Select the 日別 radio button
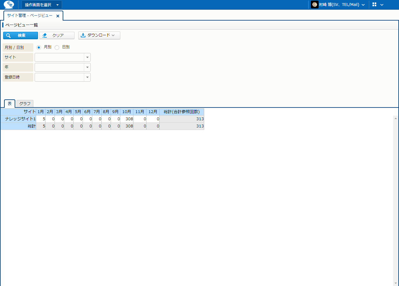Screen dimensions: 399x286 pos(57,47)
